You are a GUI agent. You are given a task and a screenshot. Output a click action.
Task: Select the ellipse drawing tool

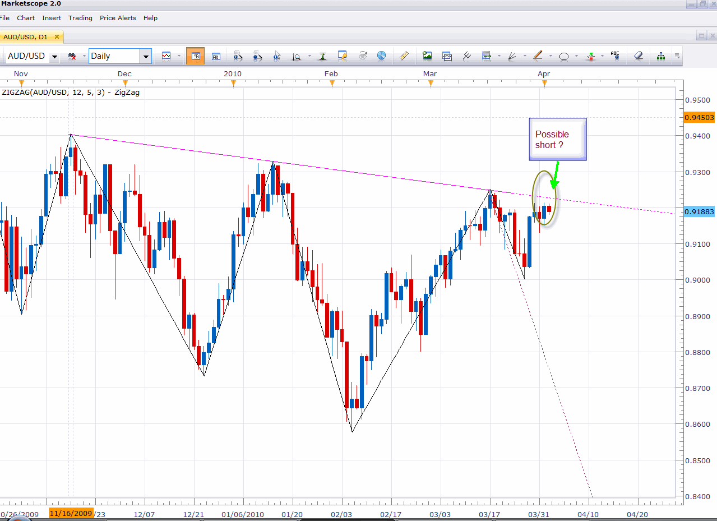click(x=564, y=56)
